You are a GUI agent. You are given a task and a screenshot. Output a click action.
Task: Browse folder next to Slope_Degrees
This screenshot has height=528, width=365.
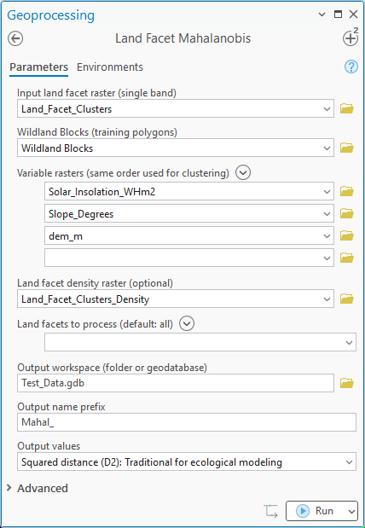tap(347, 213)
